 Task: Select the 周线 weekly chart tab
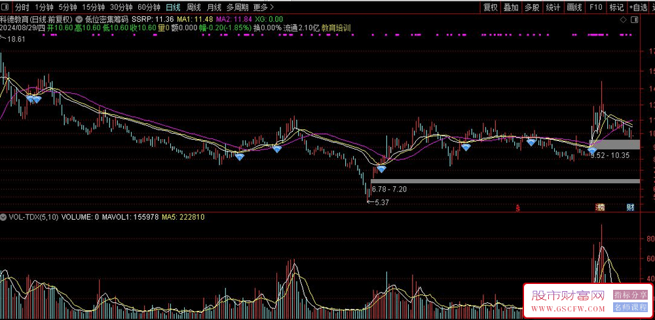pyautogui.click(x=194, y=7)
